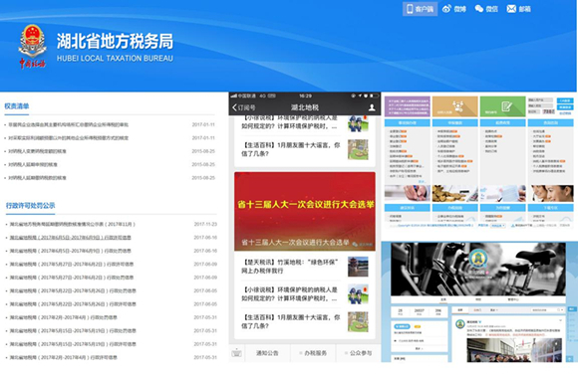Click the purple notice tile in portal screenshot

click(x=407, y=106)
